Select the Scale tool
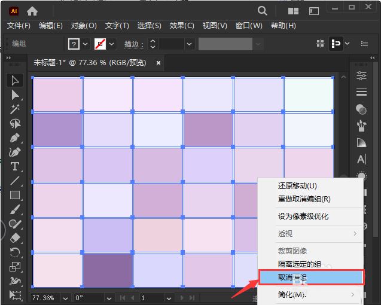Viewport: 381px width, 305px height. [15, 267]
